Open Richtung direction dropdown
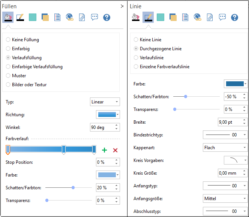 108,114
